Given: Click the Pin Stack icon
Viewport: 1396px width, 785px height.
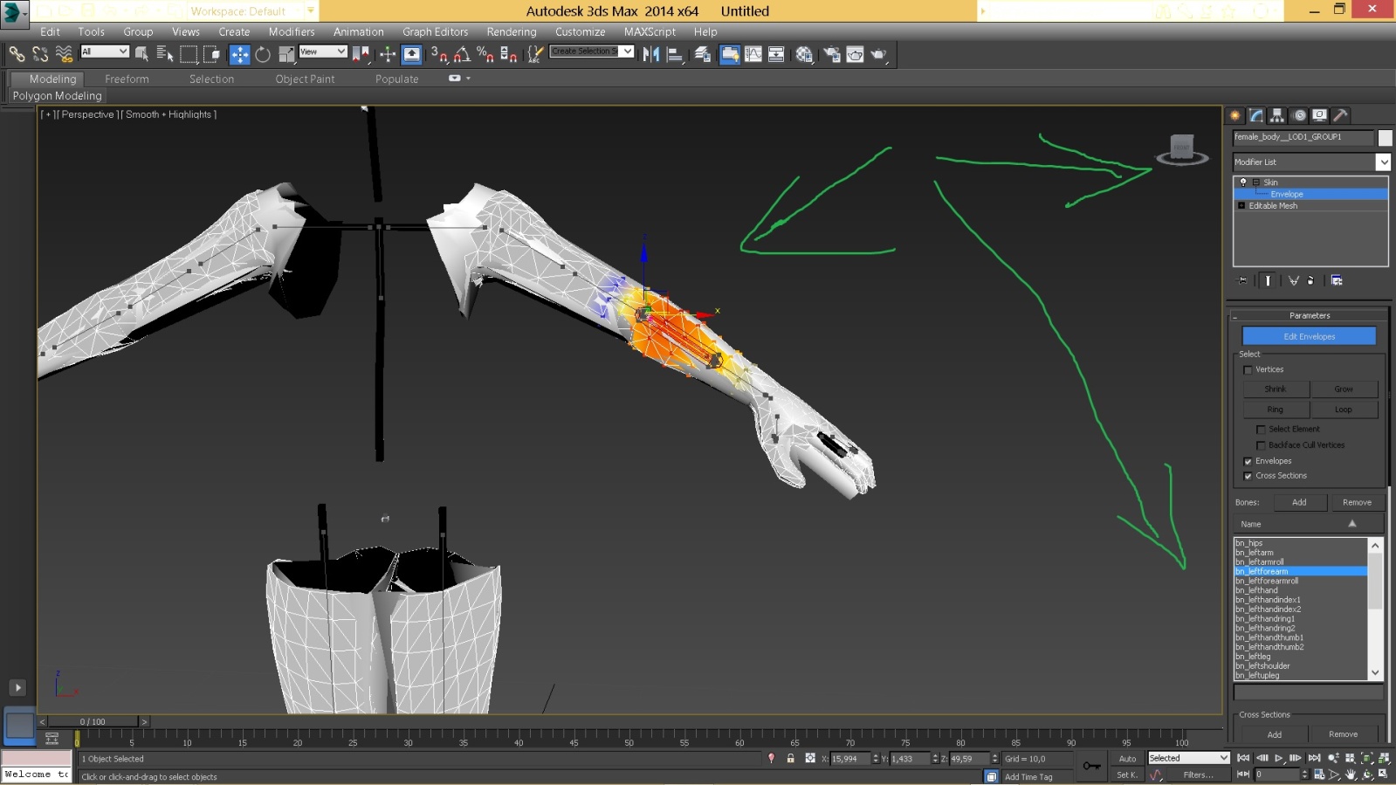Looking at the screenshot, I should point(1243,280).
